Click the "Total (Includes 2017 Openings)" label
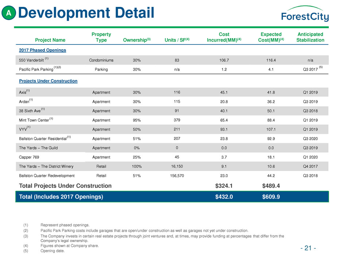 click(61, 197)
